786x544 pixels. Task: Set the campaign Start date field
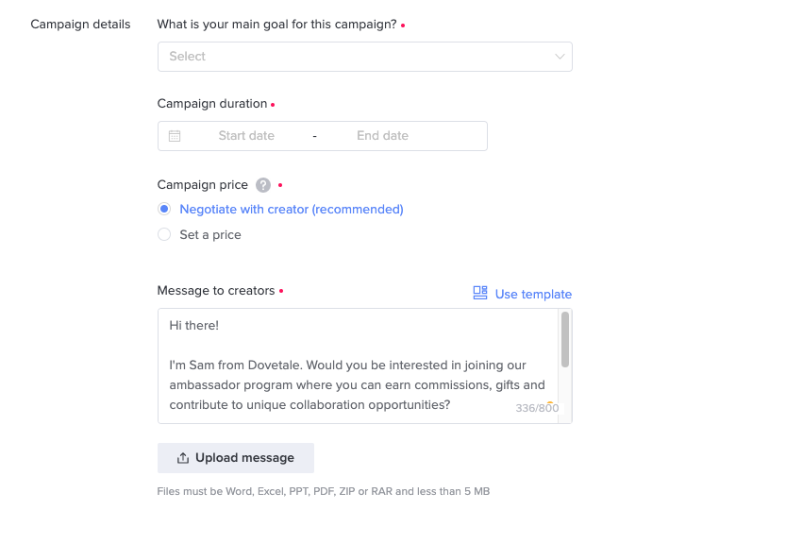tap(246, 136)
